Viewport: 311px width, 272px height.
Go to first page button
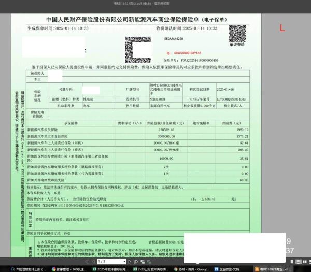pos(87,262)
